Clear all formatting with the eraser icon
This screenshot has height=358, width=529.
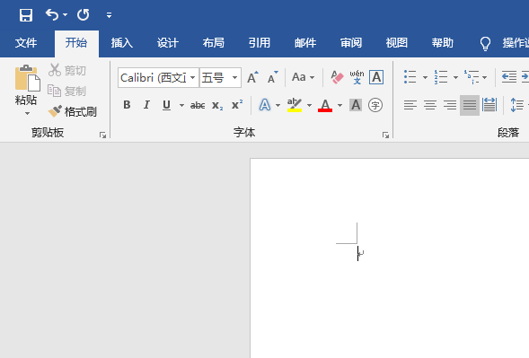pyautogui.click(x=337, y=77)
